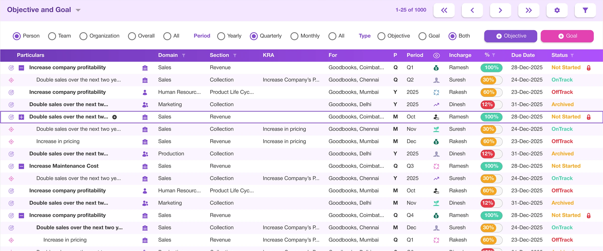Click the pink target goal icon beside Increase in pricing
Viewport: 603px width, 251px height.
tap(11, 141)
